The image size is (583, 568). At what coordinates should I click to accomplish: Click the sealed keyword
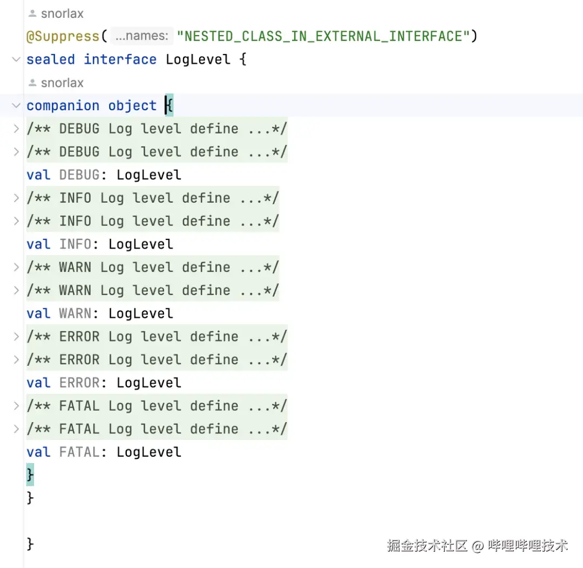[51, 59]
